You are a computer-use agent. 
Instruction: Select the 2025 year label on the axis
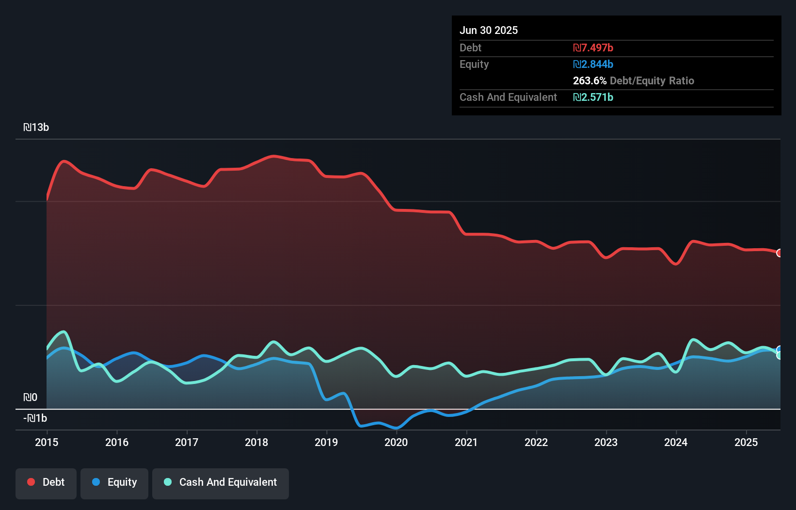click(747, 442)
